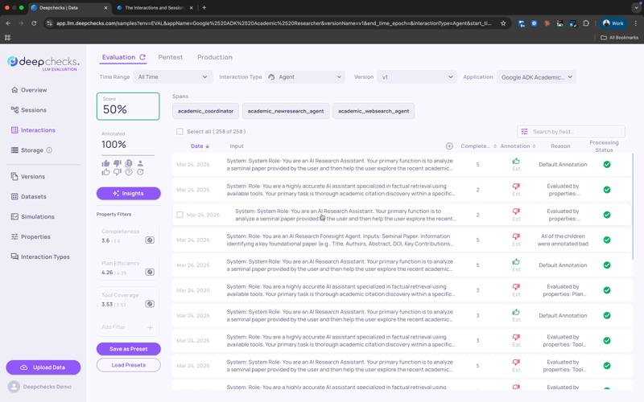The width and height of the screenshot is (644, 402).
Task: Click the add-column plus icon in table header
Action: coord(449,146)
